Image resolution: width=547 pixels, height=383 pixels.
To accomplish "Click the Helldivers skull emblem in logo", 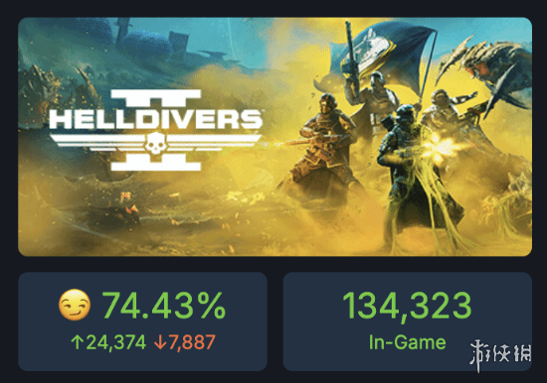I will click(155, 143).
